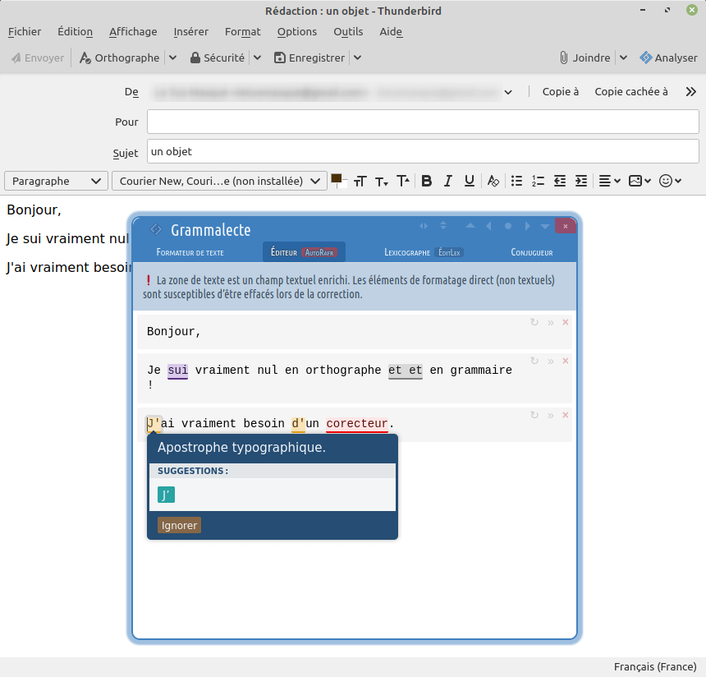The height and width of the screenshot is (677, 706).
Task: Center the Grammalecte panel with the dot
Action: [508, 226]
